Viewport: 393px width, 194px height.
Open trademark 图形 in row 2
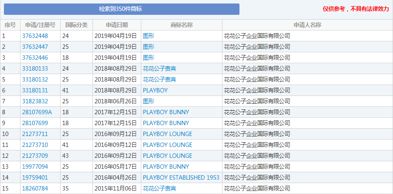point(149,47)
